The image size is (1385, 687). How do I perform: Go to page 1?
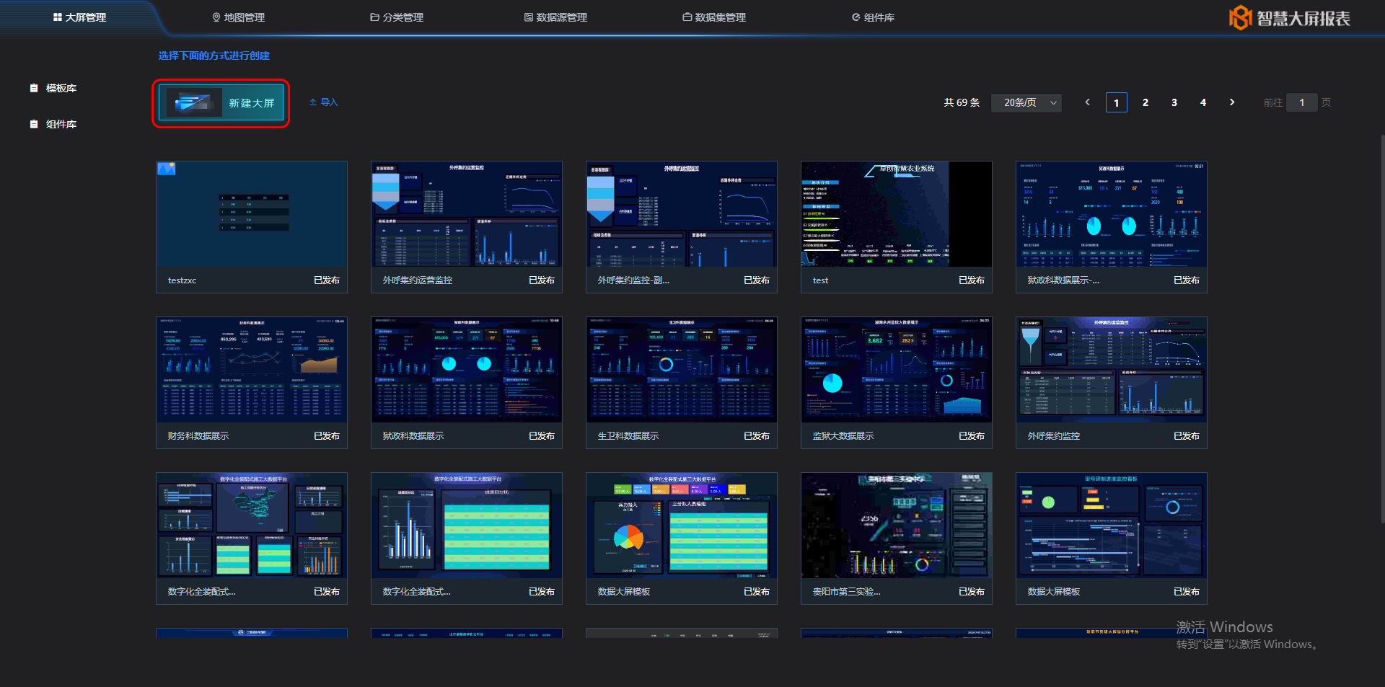pos(1117,102)
